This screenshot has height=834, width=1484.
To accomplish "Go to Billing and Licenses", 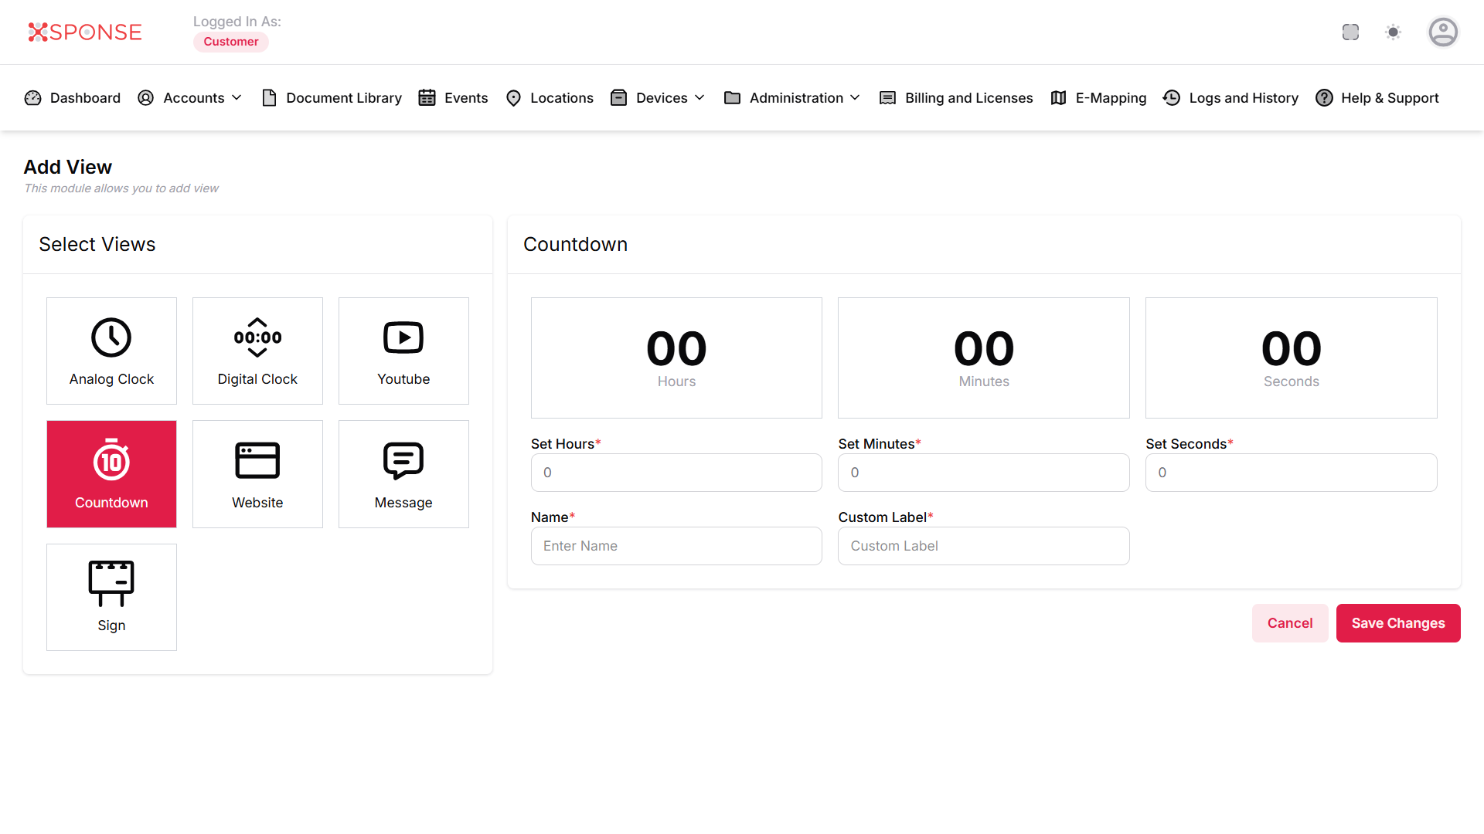I will [x=957, y=98].
